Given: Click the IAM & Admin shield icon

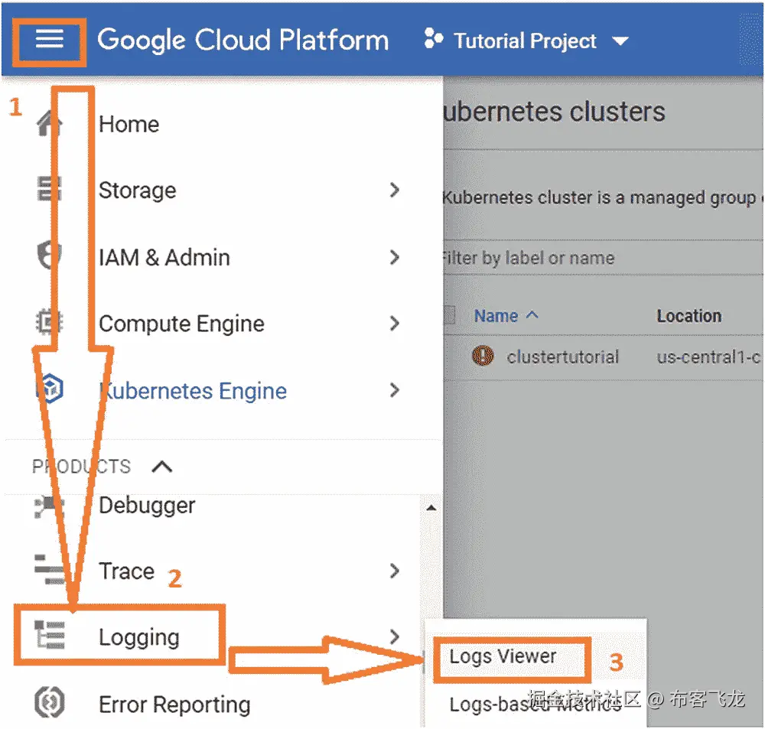Looking at the screenshot, I should [49, 255].
